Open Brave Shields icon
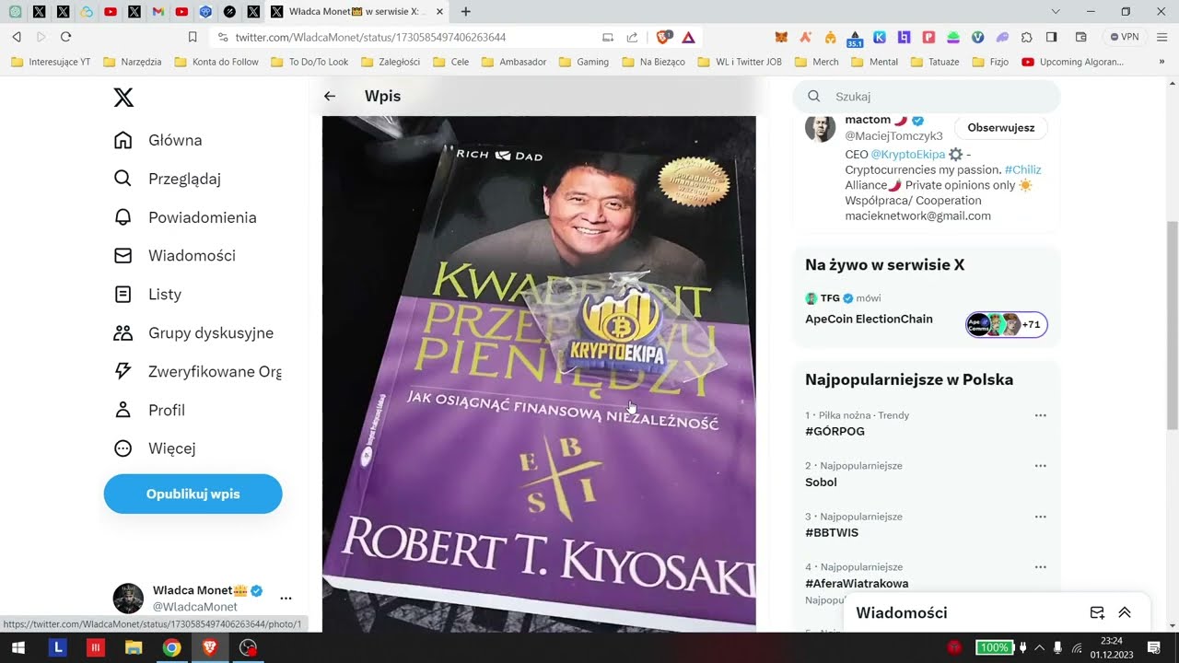The image size is (1179, 663). coord(664,37)
